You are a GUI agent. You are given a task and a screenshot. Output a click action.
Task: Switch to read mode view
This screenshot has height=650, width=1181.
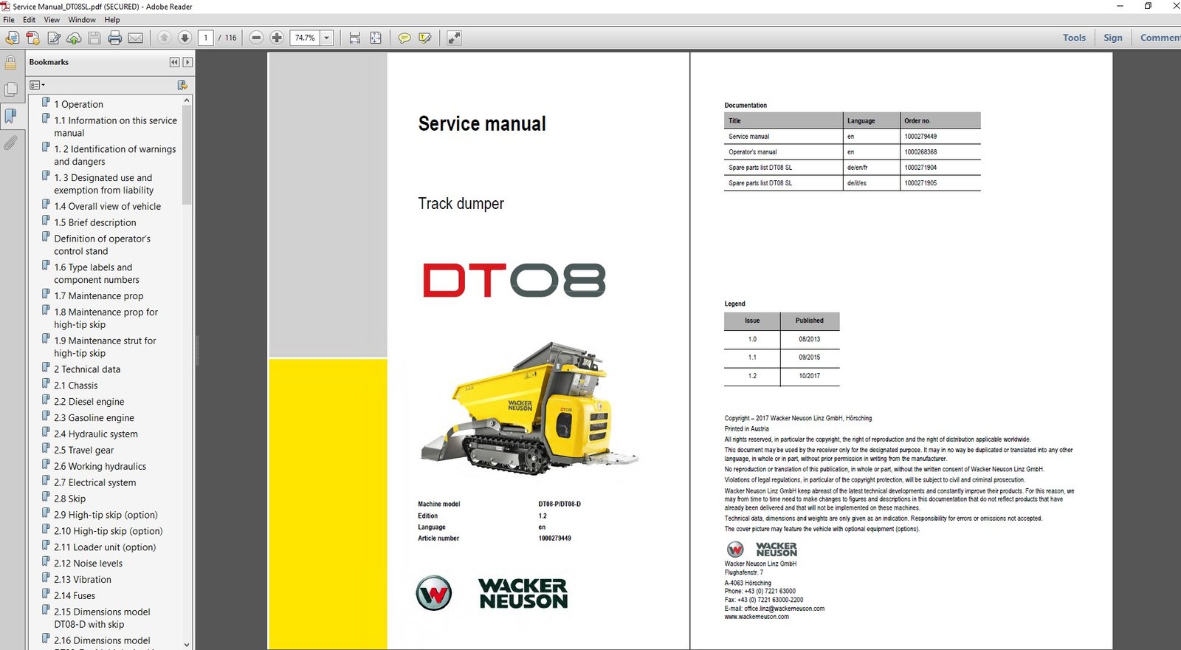coord(454,38)
